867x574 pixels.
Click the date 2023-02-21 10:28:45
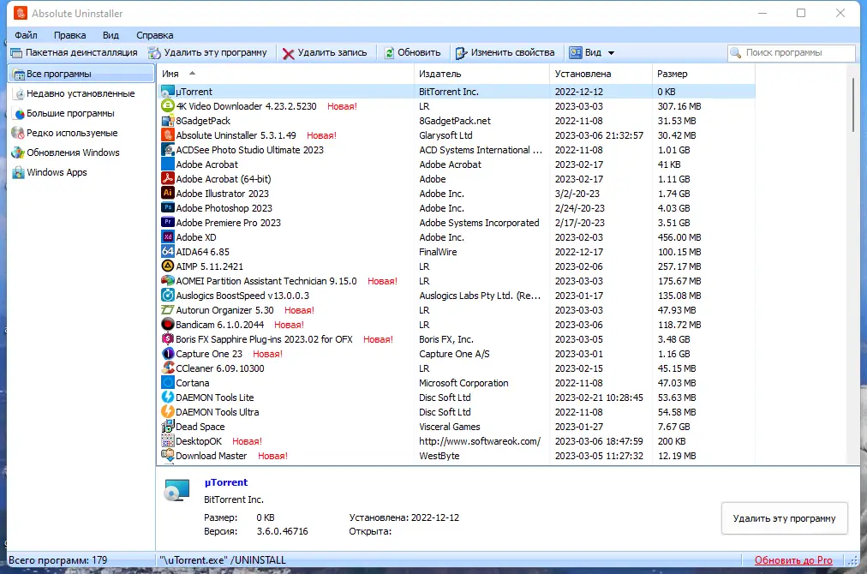click(x=599, y=398)
